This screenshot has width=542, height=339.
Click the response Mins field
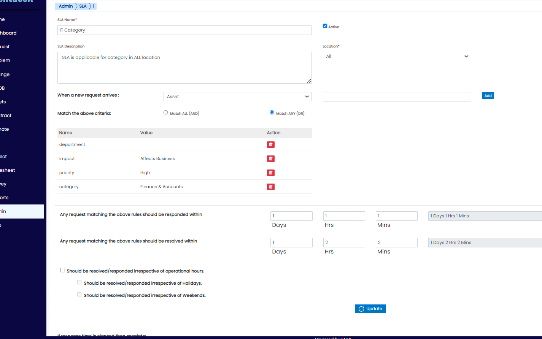[397, 216]
